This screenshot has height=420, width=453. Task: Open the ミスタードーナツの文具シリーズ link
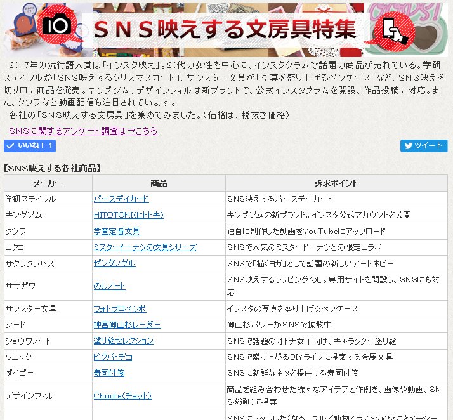pos(145,247)
